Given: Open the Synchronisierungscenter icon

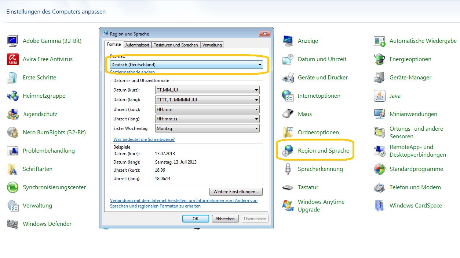Looking at the screenshot, I should click(13, 187).
